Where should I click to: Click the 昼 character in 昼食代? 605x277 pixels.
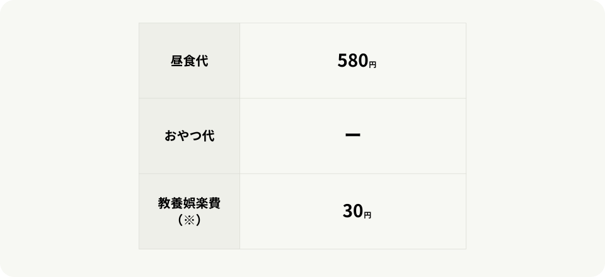coord(176,61)
